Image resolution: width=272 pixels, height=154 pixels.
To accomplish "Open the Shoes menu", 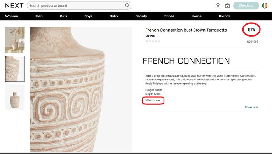I will (x=169, y=16).
